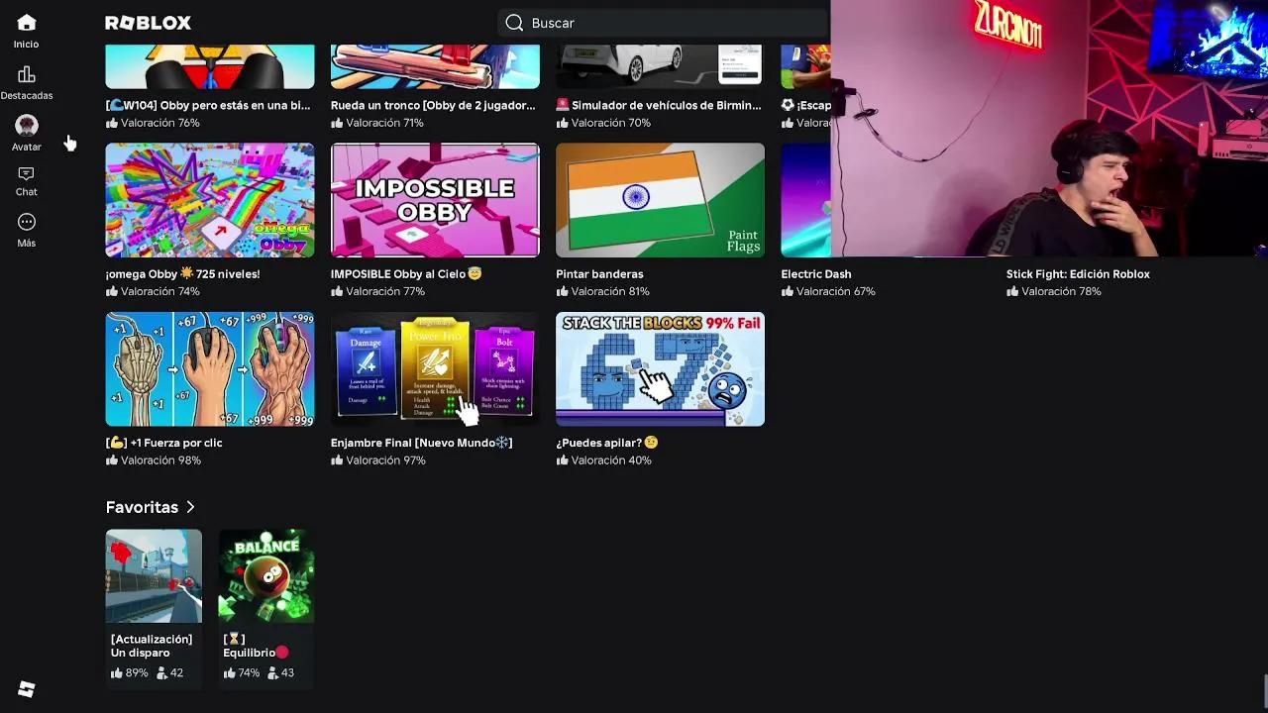The height and width of the screenshot is (713, 1268).
Task: Click the '¿Puedes apilar?' title
Action: pos(607,444)
